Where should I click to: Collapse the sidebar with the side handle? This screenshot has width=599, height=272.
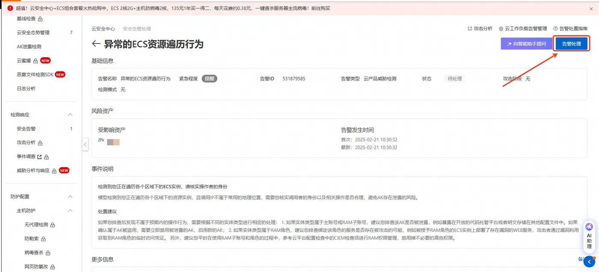click(85, 145)
